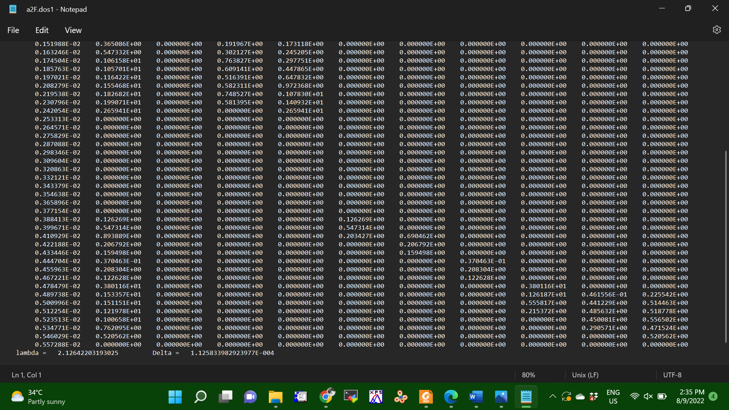Click value 0.441229E+00
This screenshot has width=729, height=410.
604,303
